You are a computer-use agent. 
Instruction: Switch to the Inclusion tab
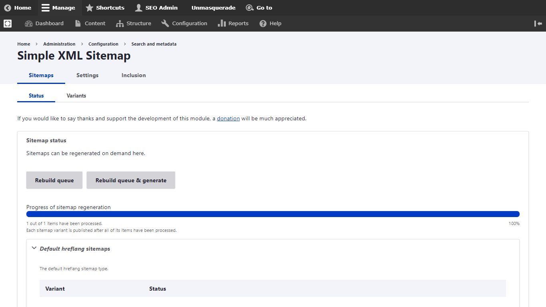click(134, 75)
